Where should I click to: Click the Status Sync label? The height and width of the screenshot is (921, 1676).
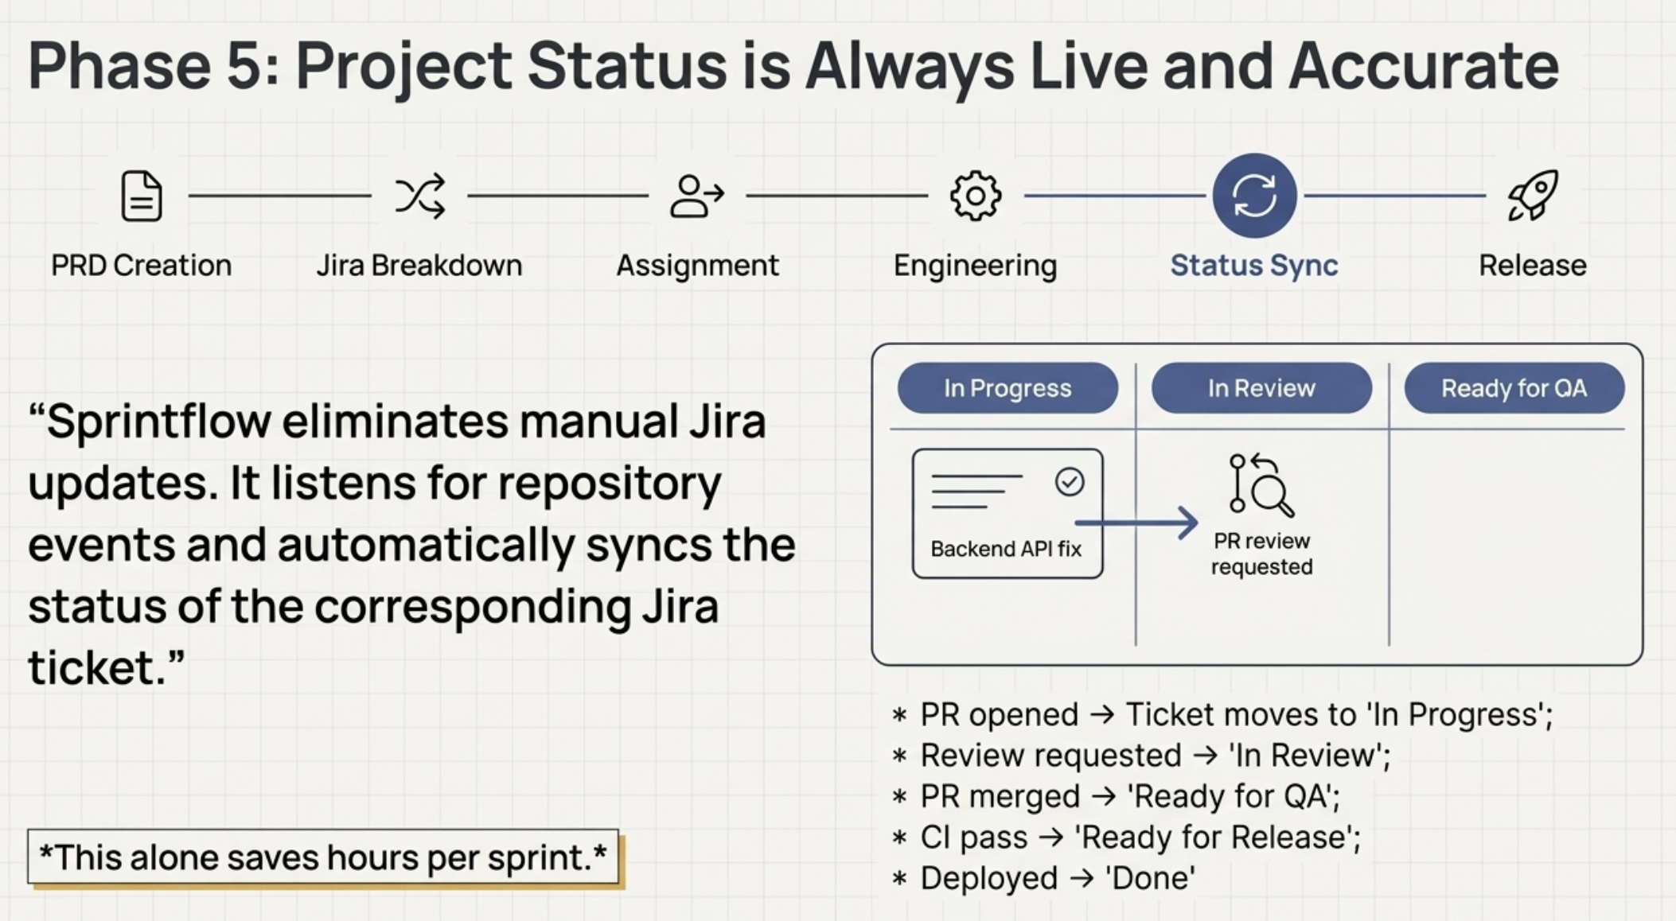tap(1254, 265)
